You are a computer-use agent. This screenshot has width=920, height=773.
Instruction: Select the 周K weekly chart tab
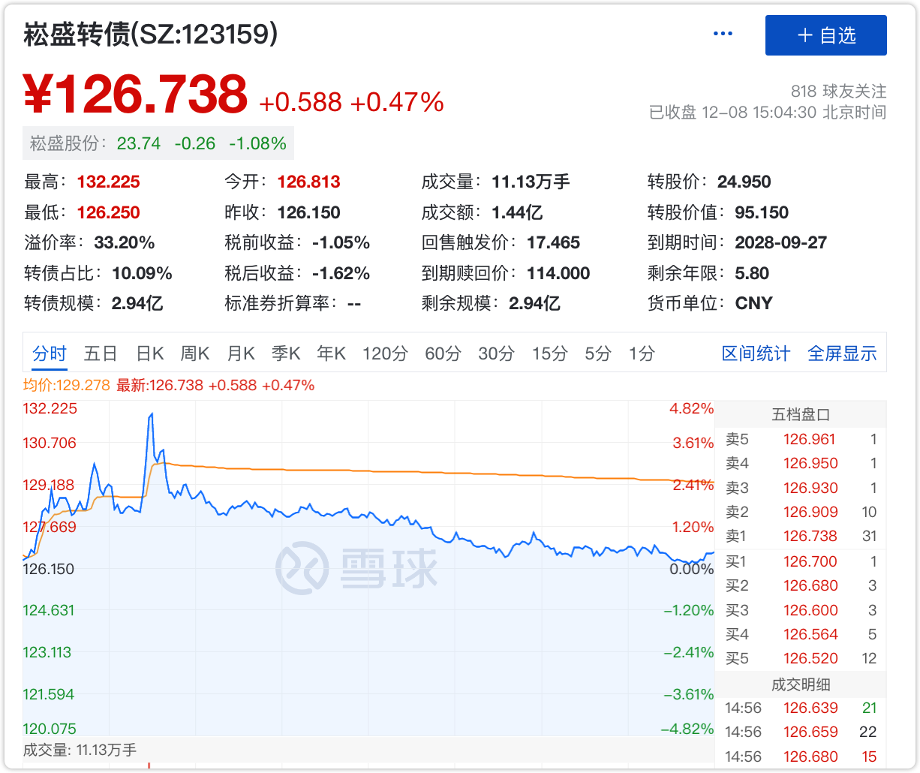[195, 353]
